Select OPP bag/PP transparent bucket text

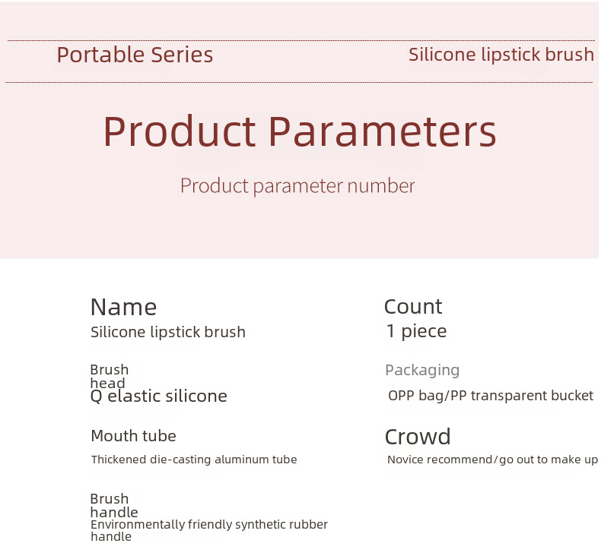[x=490, y=396]
